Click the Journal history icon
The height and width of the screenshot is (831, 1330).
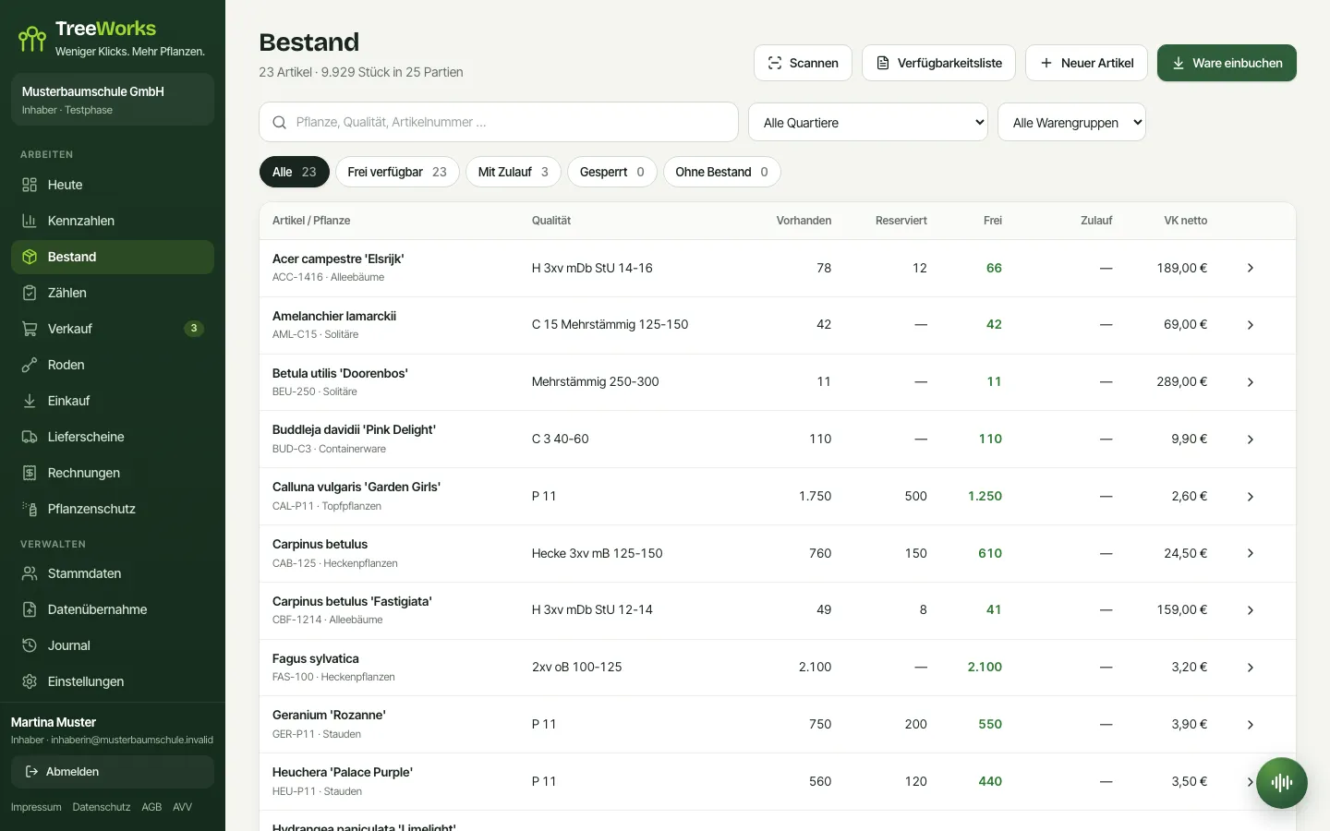click(30, 645)
